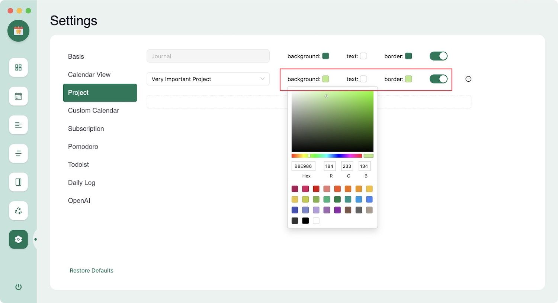Click the centered timeline sidebar icon
558x303 pixels.
tap(18, 153)
